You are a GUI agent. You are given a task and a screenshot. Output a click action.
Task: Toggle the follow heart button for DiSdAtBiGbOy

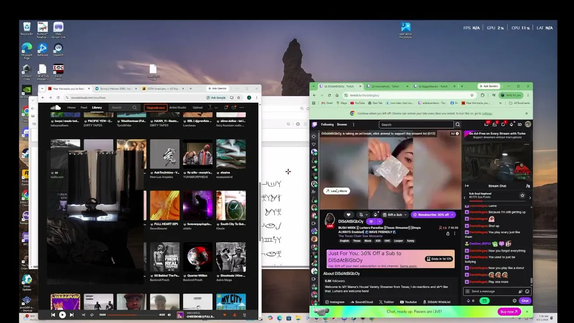(x=348, y=215)
